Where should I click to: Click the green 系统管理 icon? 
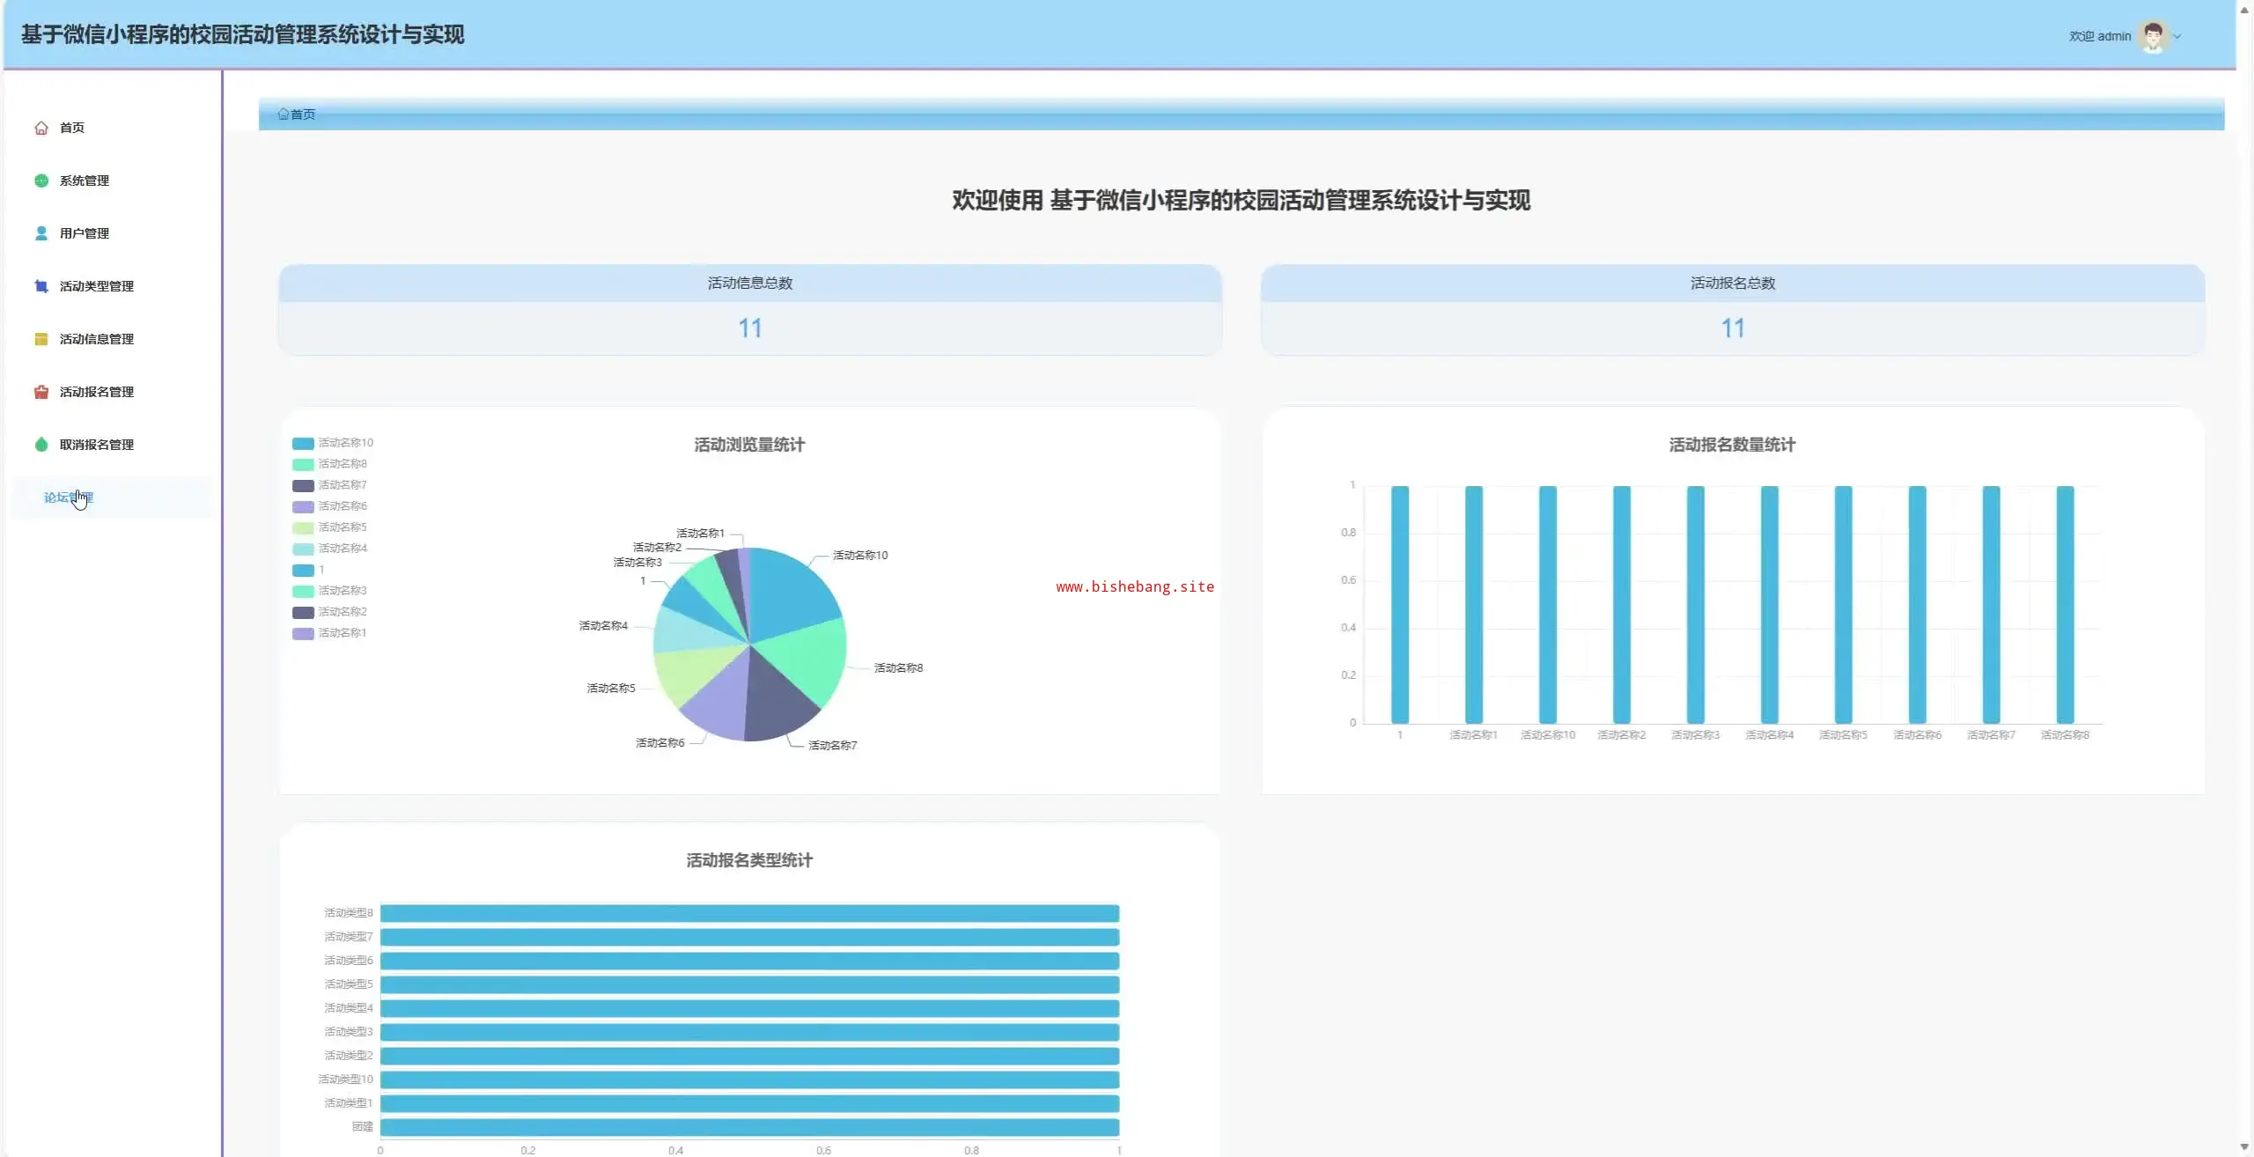[x=41, y=181]
